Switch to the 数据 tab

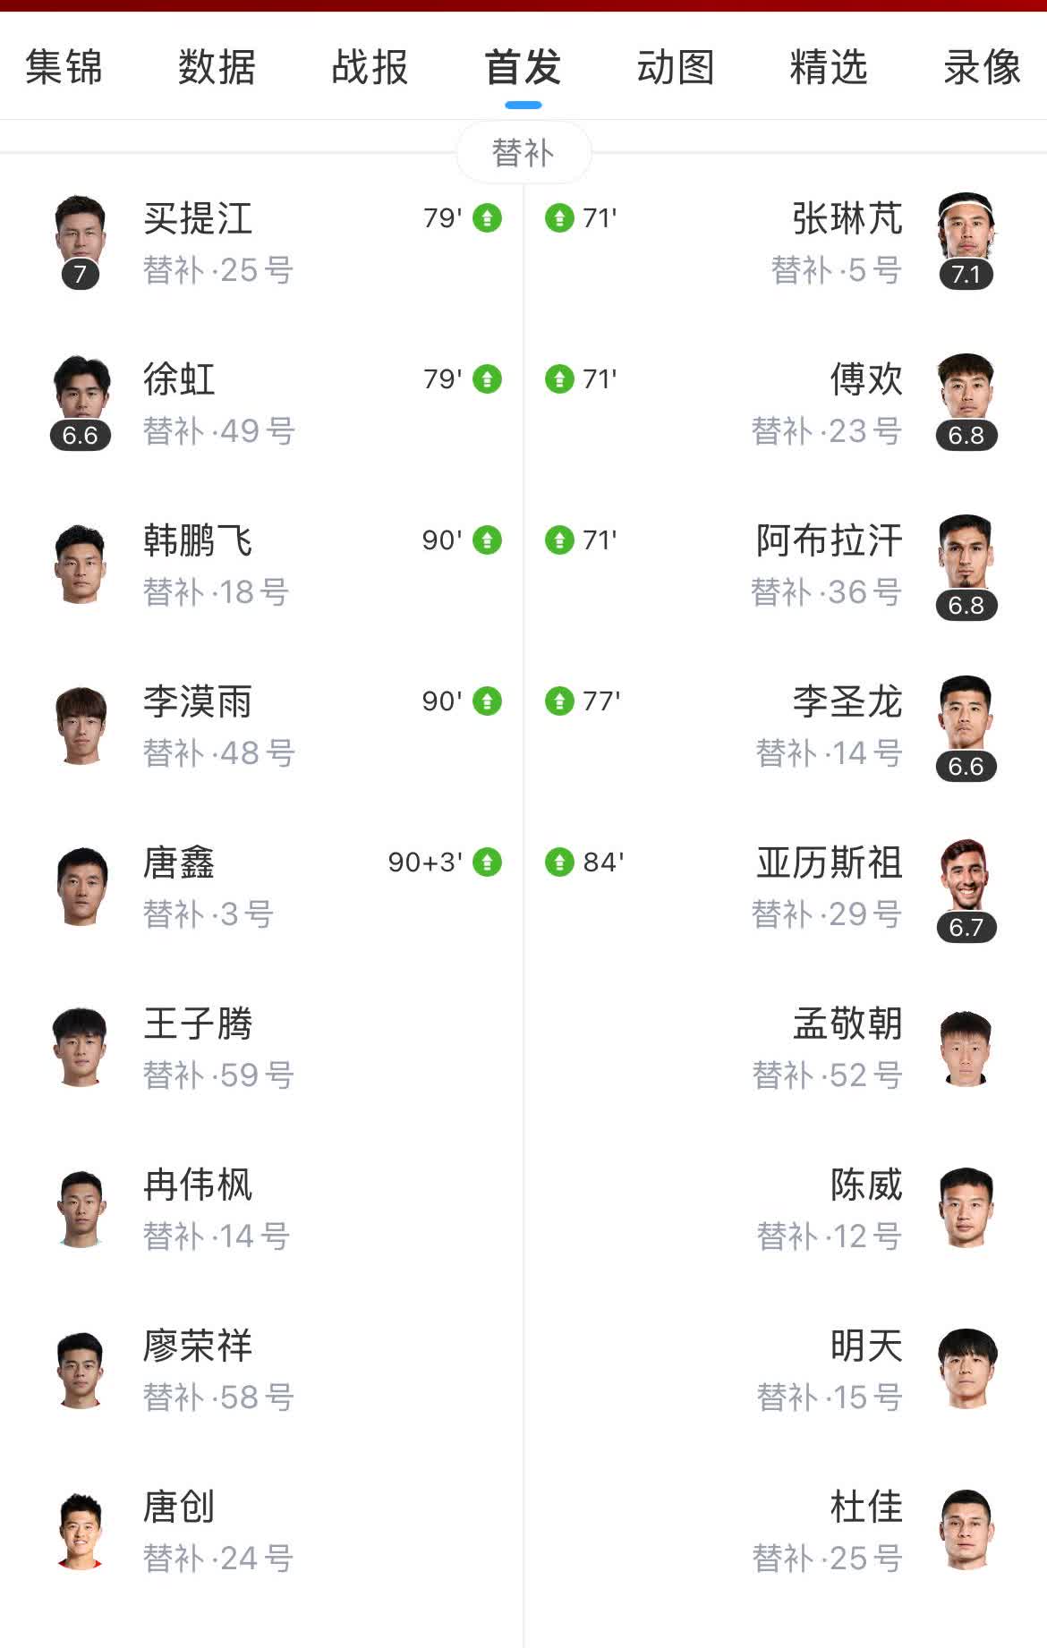pos(217,68)
